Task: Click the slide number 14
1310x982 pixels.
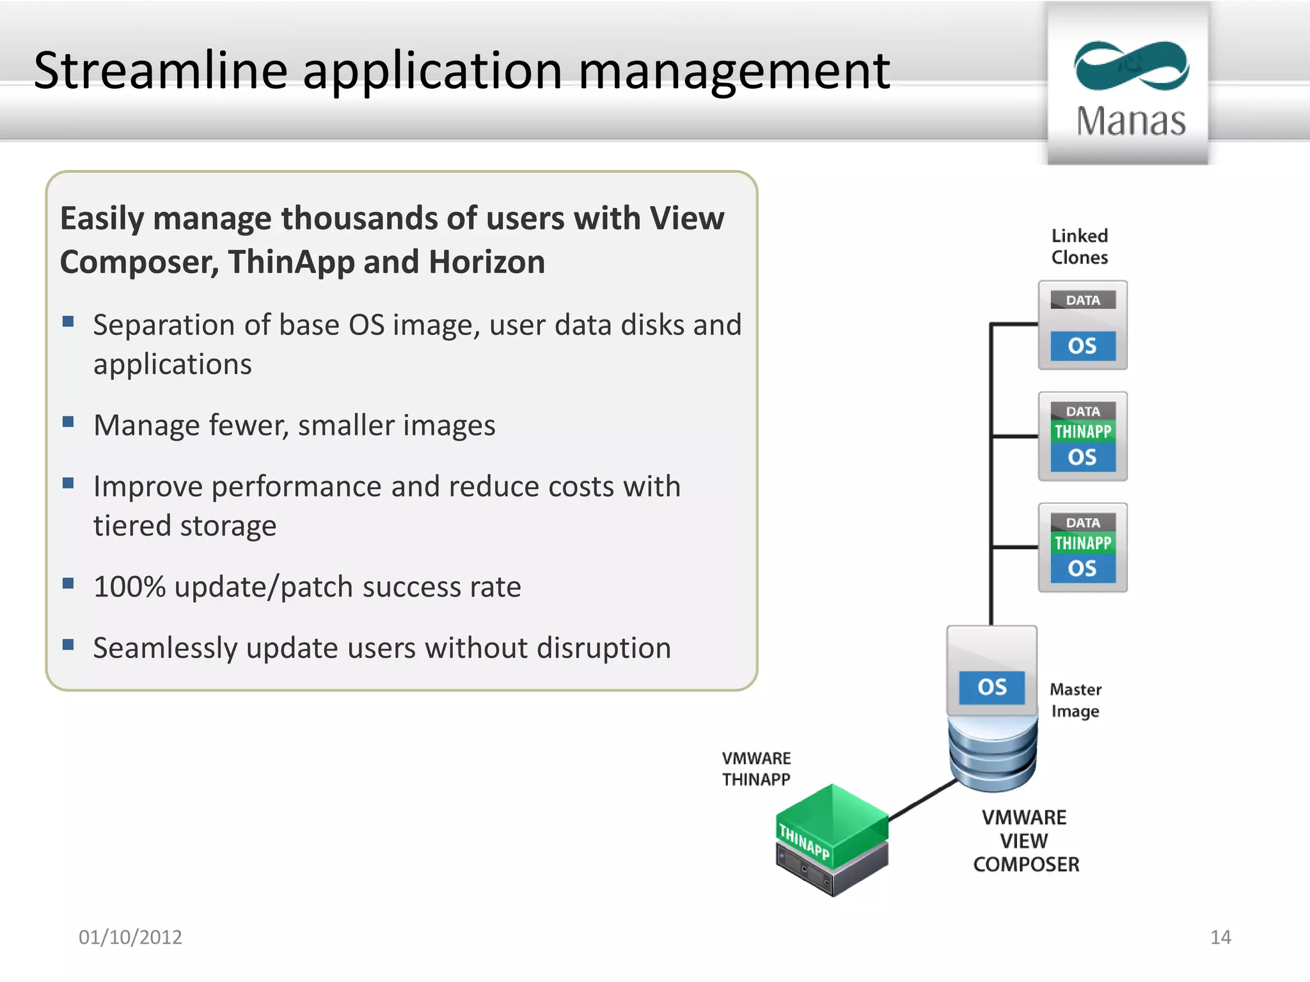Action: (x=1220, y=937)
